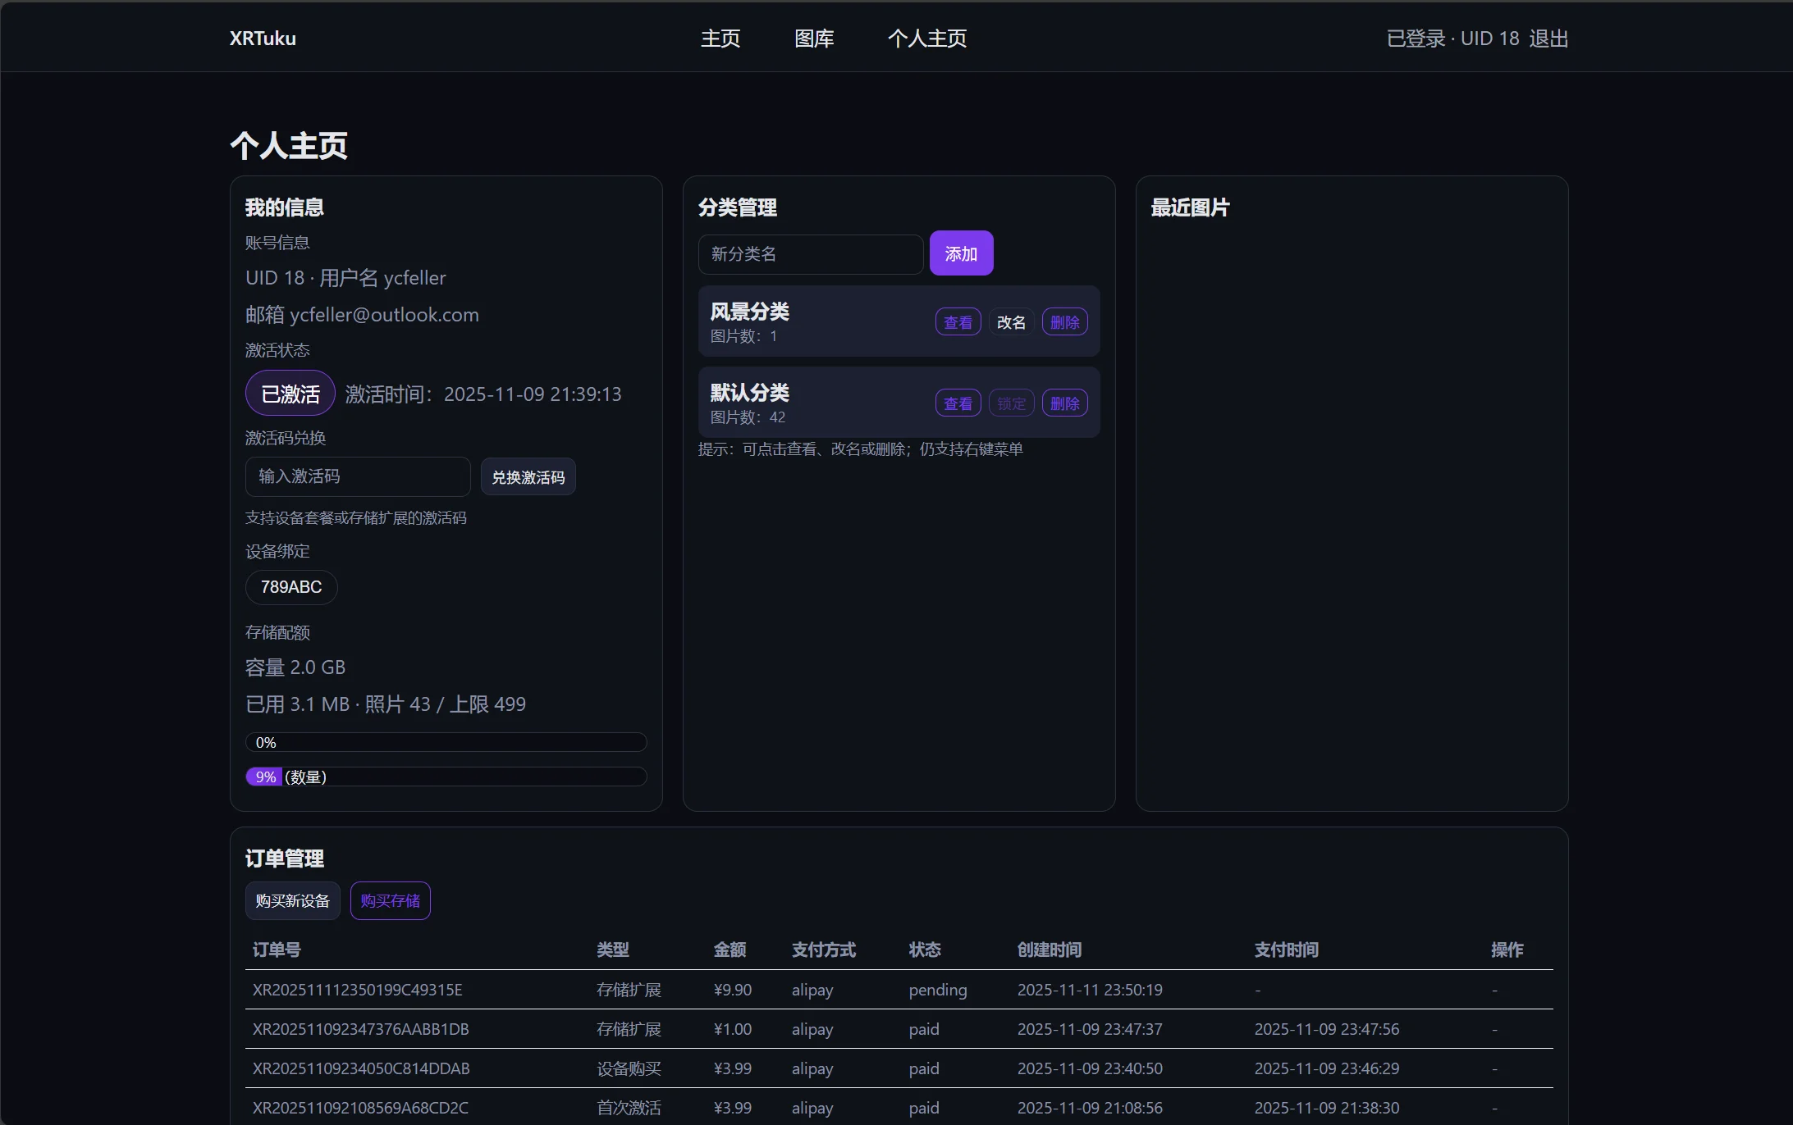Click the XRTuku site logo
Viewport: 1793px width, 1125px height.
pos(263,39)
